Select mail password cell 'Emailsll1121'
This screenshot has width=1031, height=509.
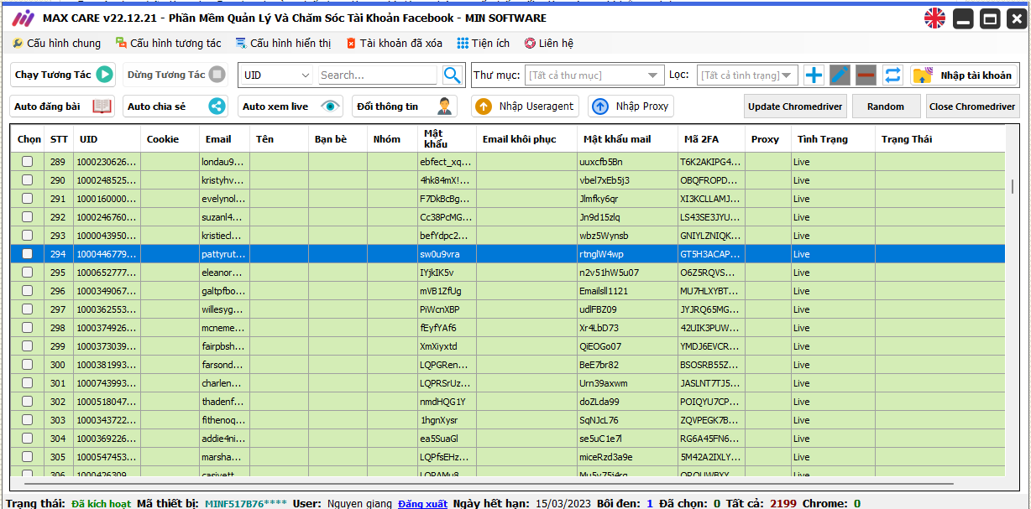627,291
